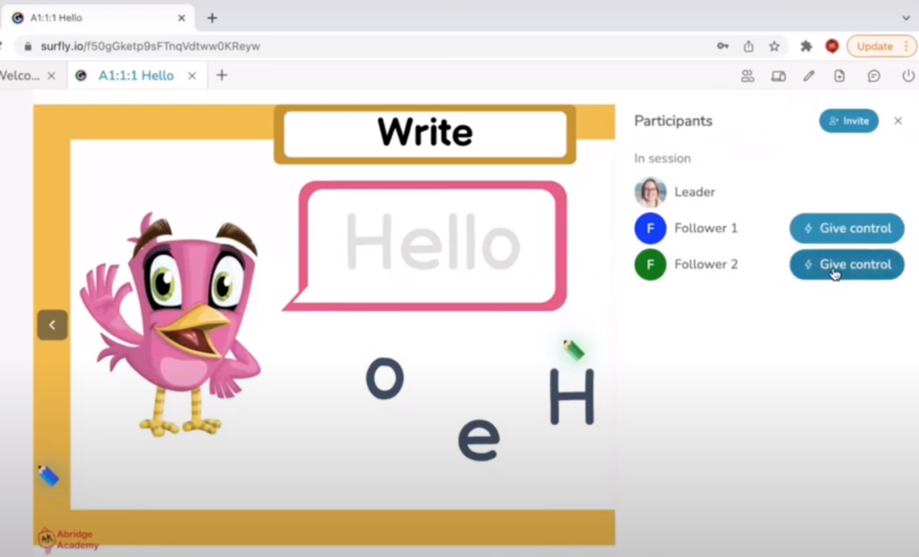Click the pink bird character

coord(171,324)
